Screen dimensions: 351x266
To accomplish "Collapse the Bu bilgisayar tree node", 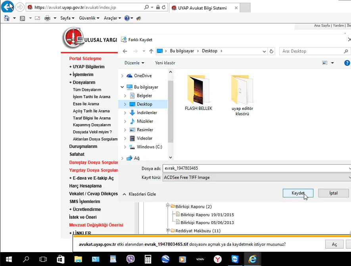I will point(122,87).
